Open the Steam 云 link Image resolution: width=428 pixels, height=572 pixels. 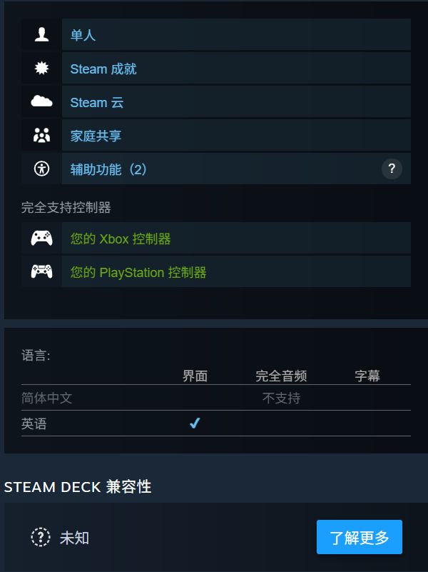[x=96, y=102]
